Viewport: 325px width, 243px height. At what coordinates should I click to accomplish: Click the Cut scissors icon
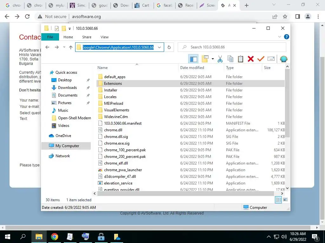click(220, 59)
